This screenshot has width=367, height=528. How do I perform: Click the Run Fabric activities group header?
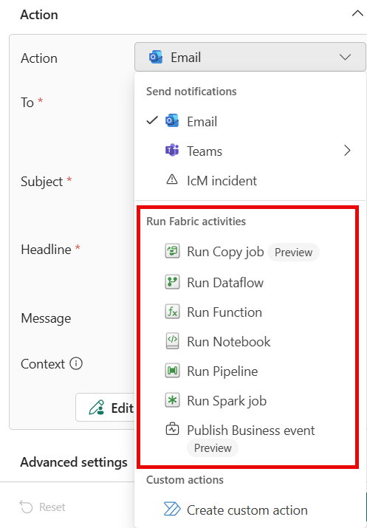[196, 222]
